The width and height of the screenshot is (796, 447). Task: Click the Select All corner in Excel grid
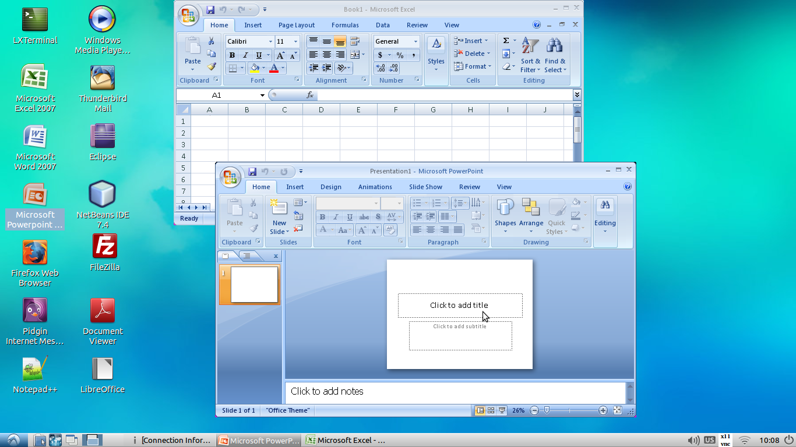click(x=184, y=109)
